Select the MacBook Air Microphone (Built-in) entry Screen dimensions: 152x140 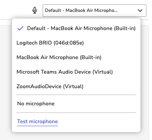[76, 57]
